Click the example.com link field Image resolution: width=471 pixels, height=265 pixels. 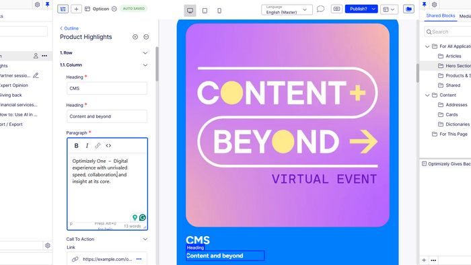[107, 259]
